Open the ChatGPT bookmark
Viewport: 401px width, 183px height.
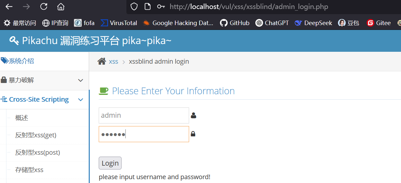pyautogui.click(x=272, y=23)
